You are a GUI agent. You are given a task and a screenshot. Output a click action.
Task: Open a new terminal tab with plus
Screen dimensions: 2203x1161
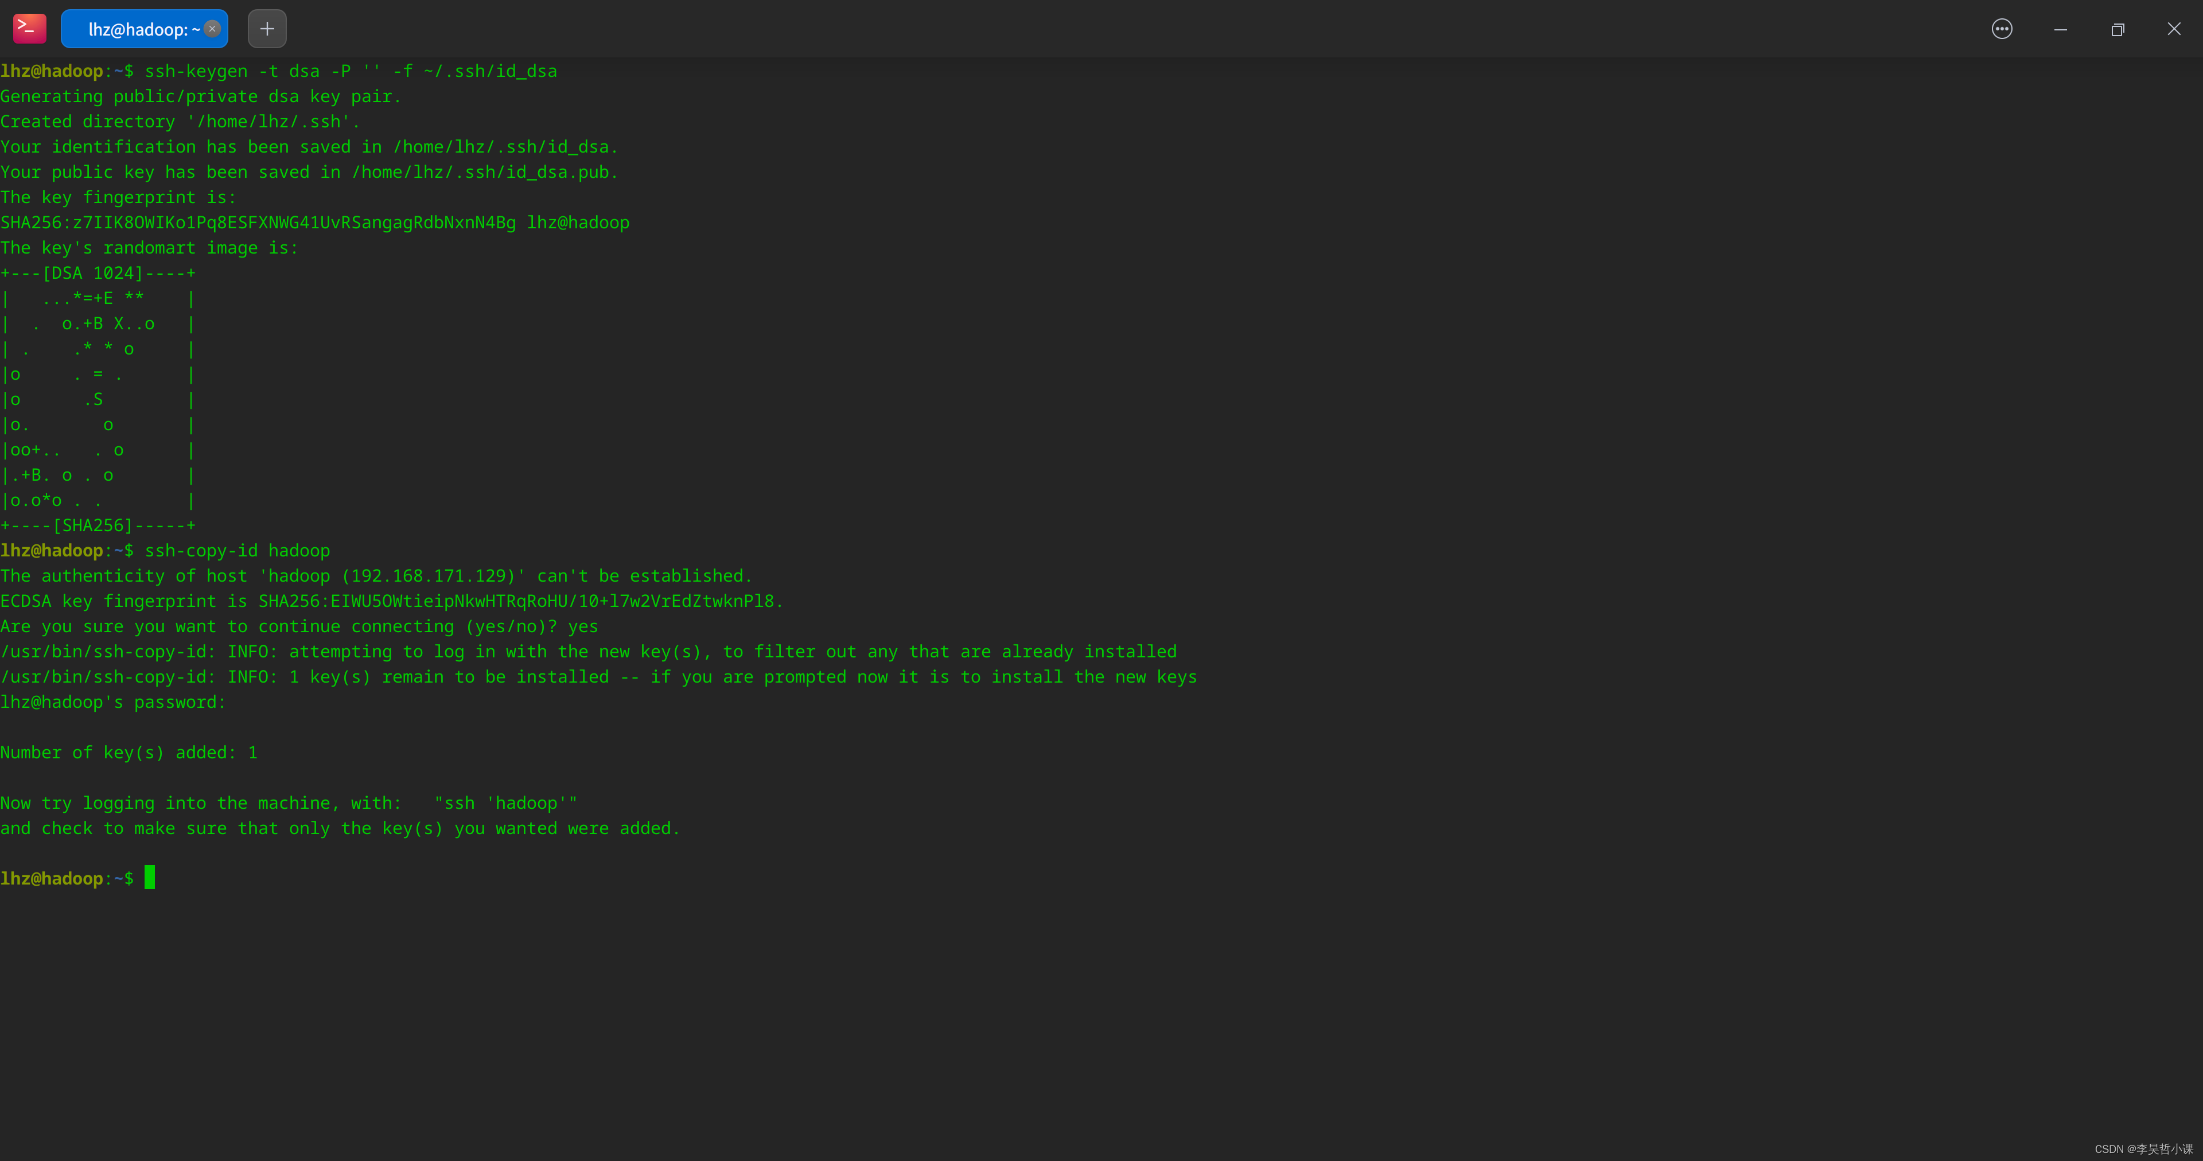pyautogui.click(x=267, y=29)
